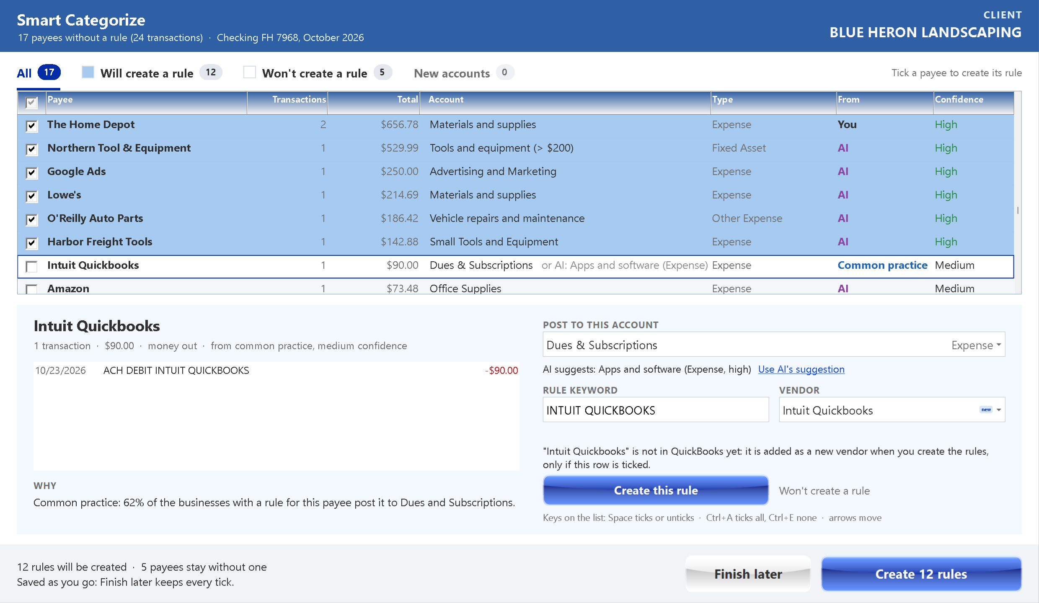Untick Northern Tool & Equipment checkbox
The height and width of the screenshot is (603, 1039).
pyautogui.click(x=31, y=149)
